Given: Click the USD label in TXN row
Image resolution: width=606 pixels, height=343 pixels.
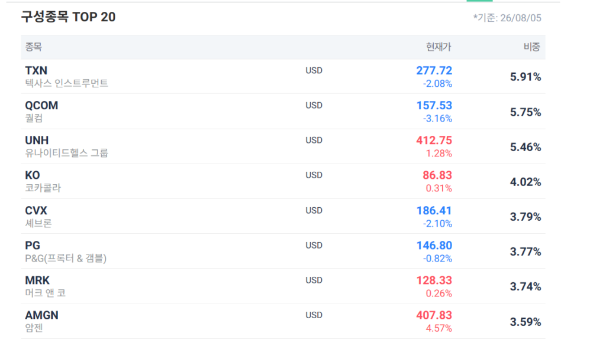Looking at the screenshot, I should click(x=314, y=70).
